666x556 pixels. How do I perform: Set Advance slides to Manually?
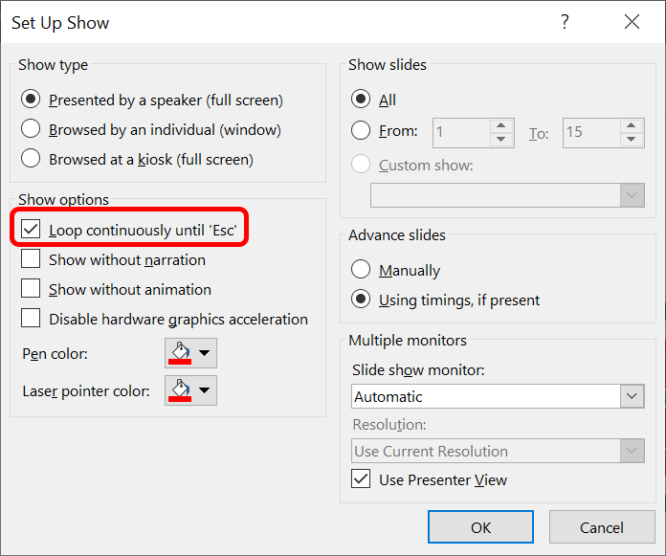pyautogui.click(x=362, y=271)
